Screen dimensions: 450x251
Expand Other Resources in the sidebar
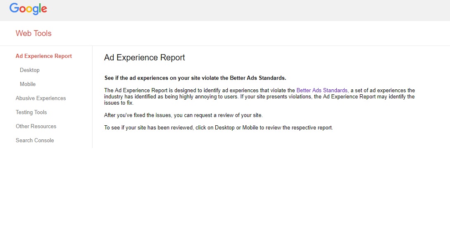pyautogui.click(x=36, y=127)
